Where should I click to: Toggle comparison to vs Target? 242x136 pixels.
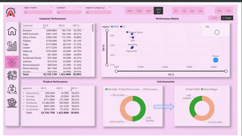pos(227,18)
